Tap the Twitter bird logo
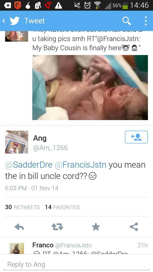153x272 pixels. (15, 21)
